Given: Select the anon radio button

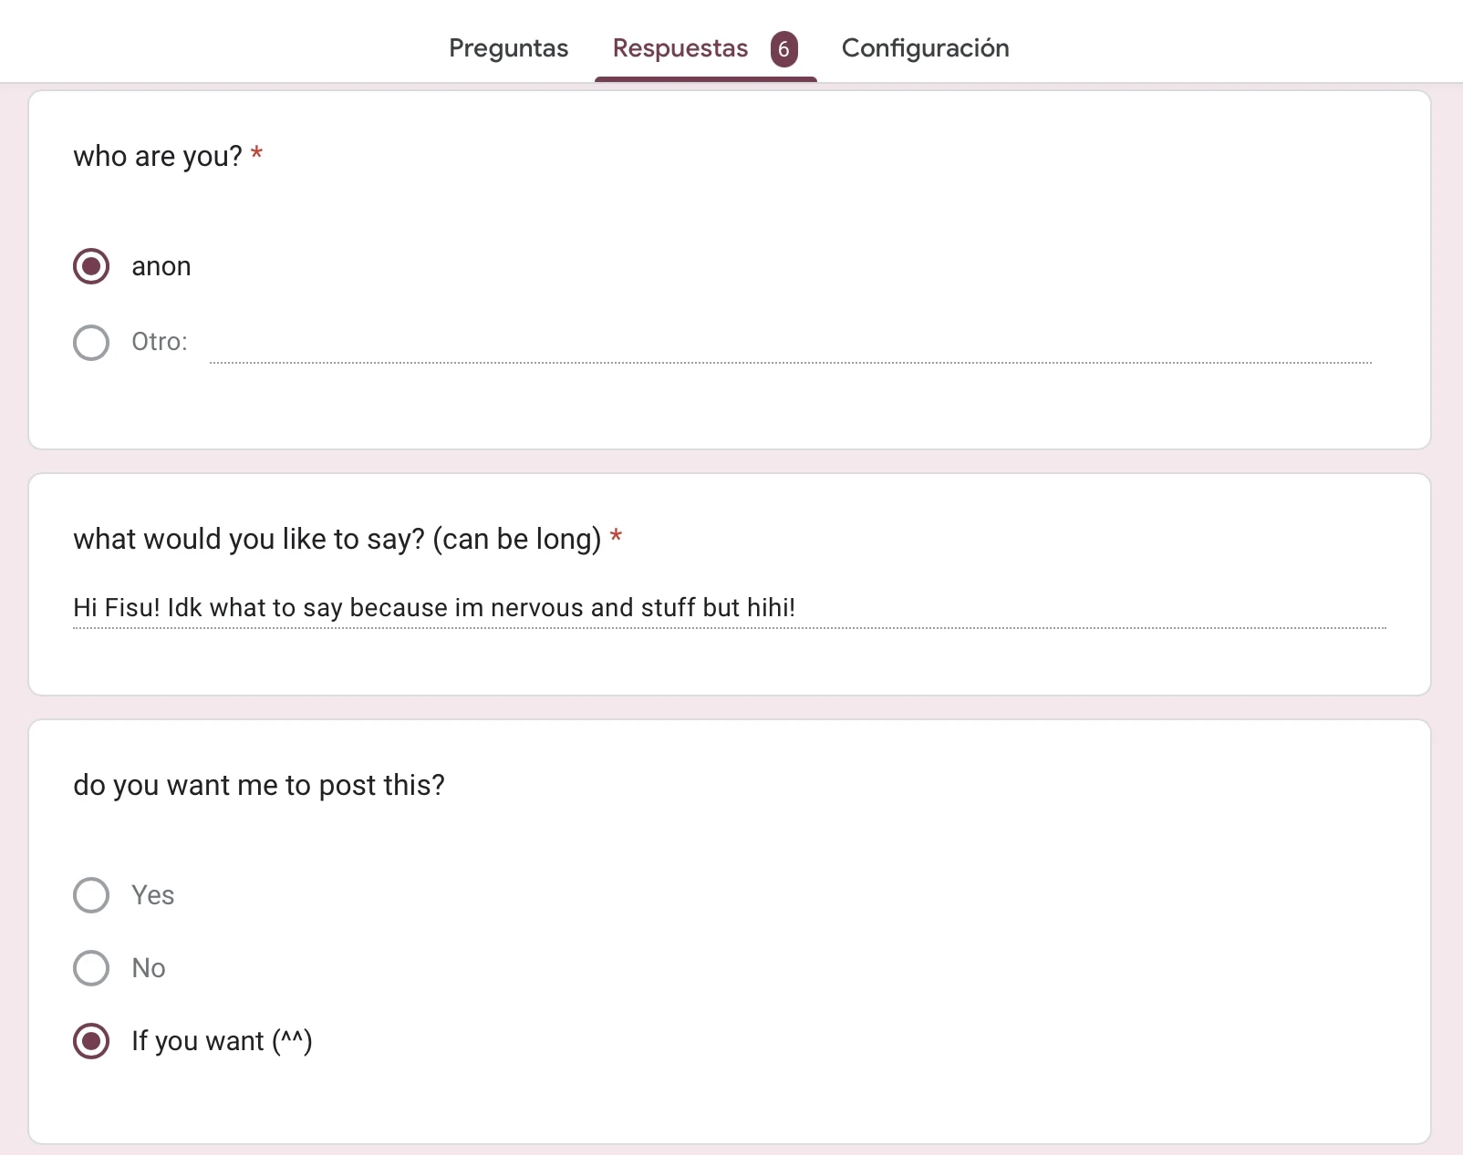Looking at the screenshot, I should coord(90,266).
